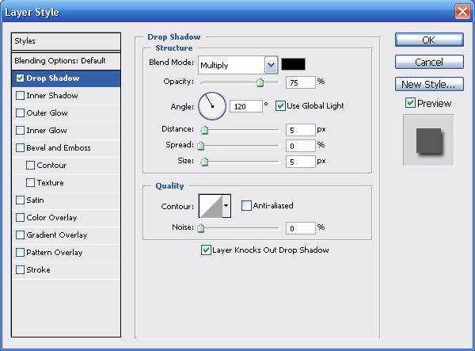Toggle the Preview checkbox

click(x=409, y=103)
